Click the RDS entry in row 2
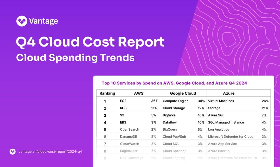 click(123, 108)
